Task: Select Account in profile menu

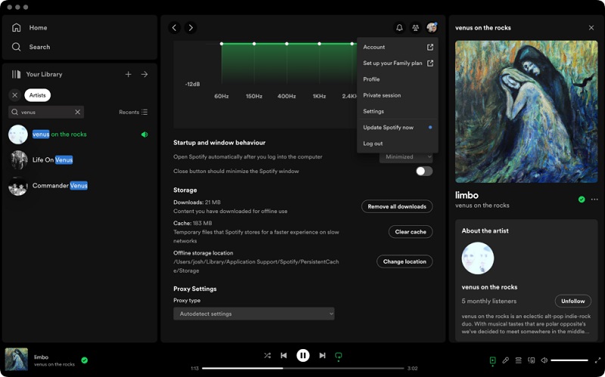Action: (398, 47)
